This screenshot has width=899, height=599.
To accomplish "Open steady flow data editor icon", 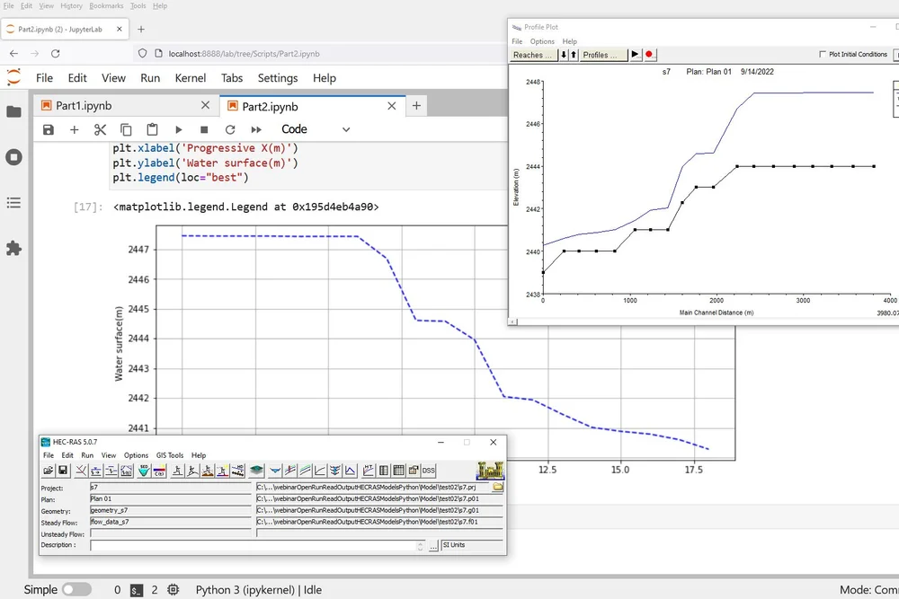I will click(96, 471).
